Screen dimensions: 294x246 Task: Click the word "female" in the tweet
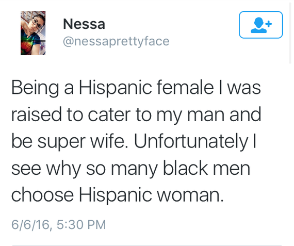185,87
